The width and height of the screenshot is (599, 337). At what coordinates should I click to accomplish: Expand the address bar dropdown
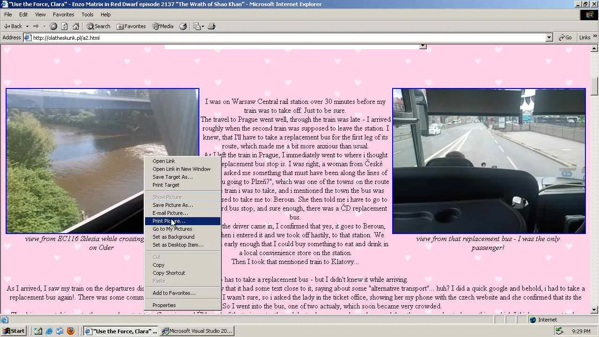(x=549, y=37)
